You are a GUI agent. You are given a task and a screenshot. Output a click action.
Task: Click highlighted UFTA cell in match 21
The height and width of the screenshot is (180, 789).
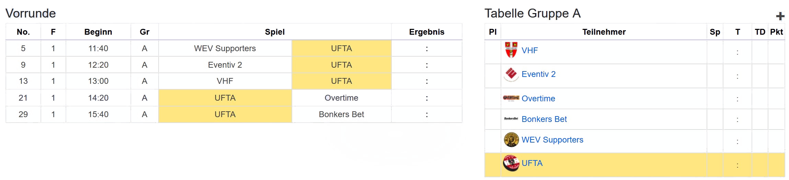point(225,98)
